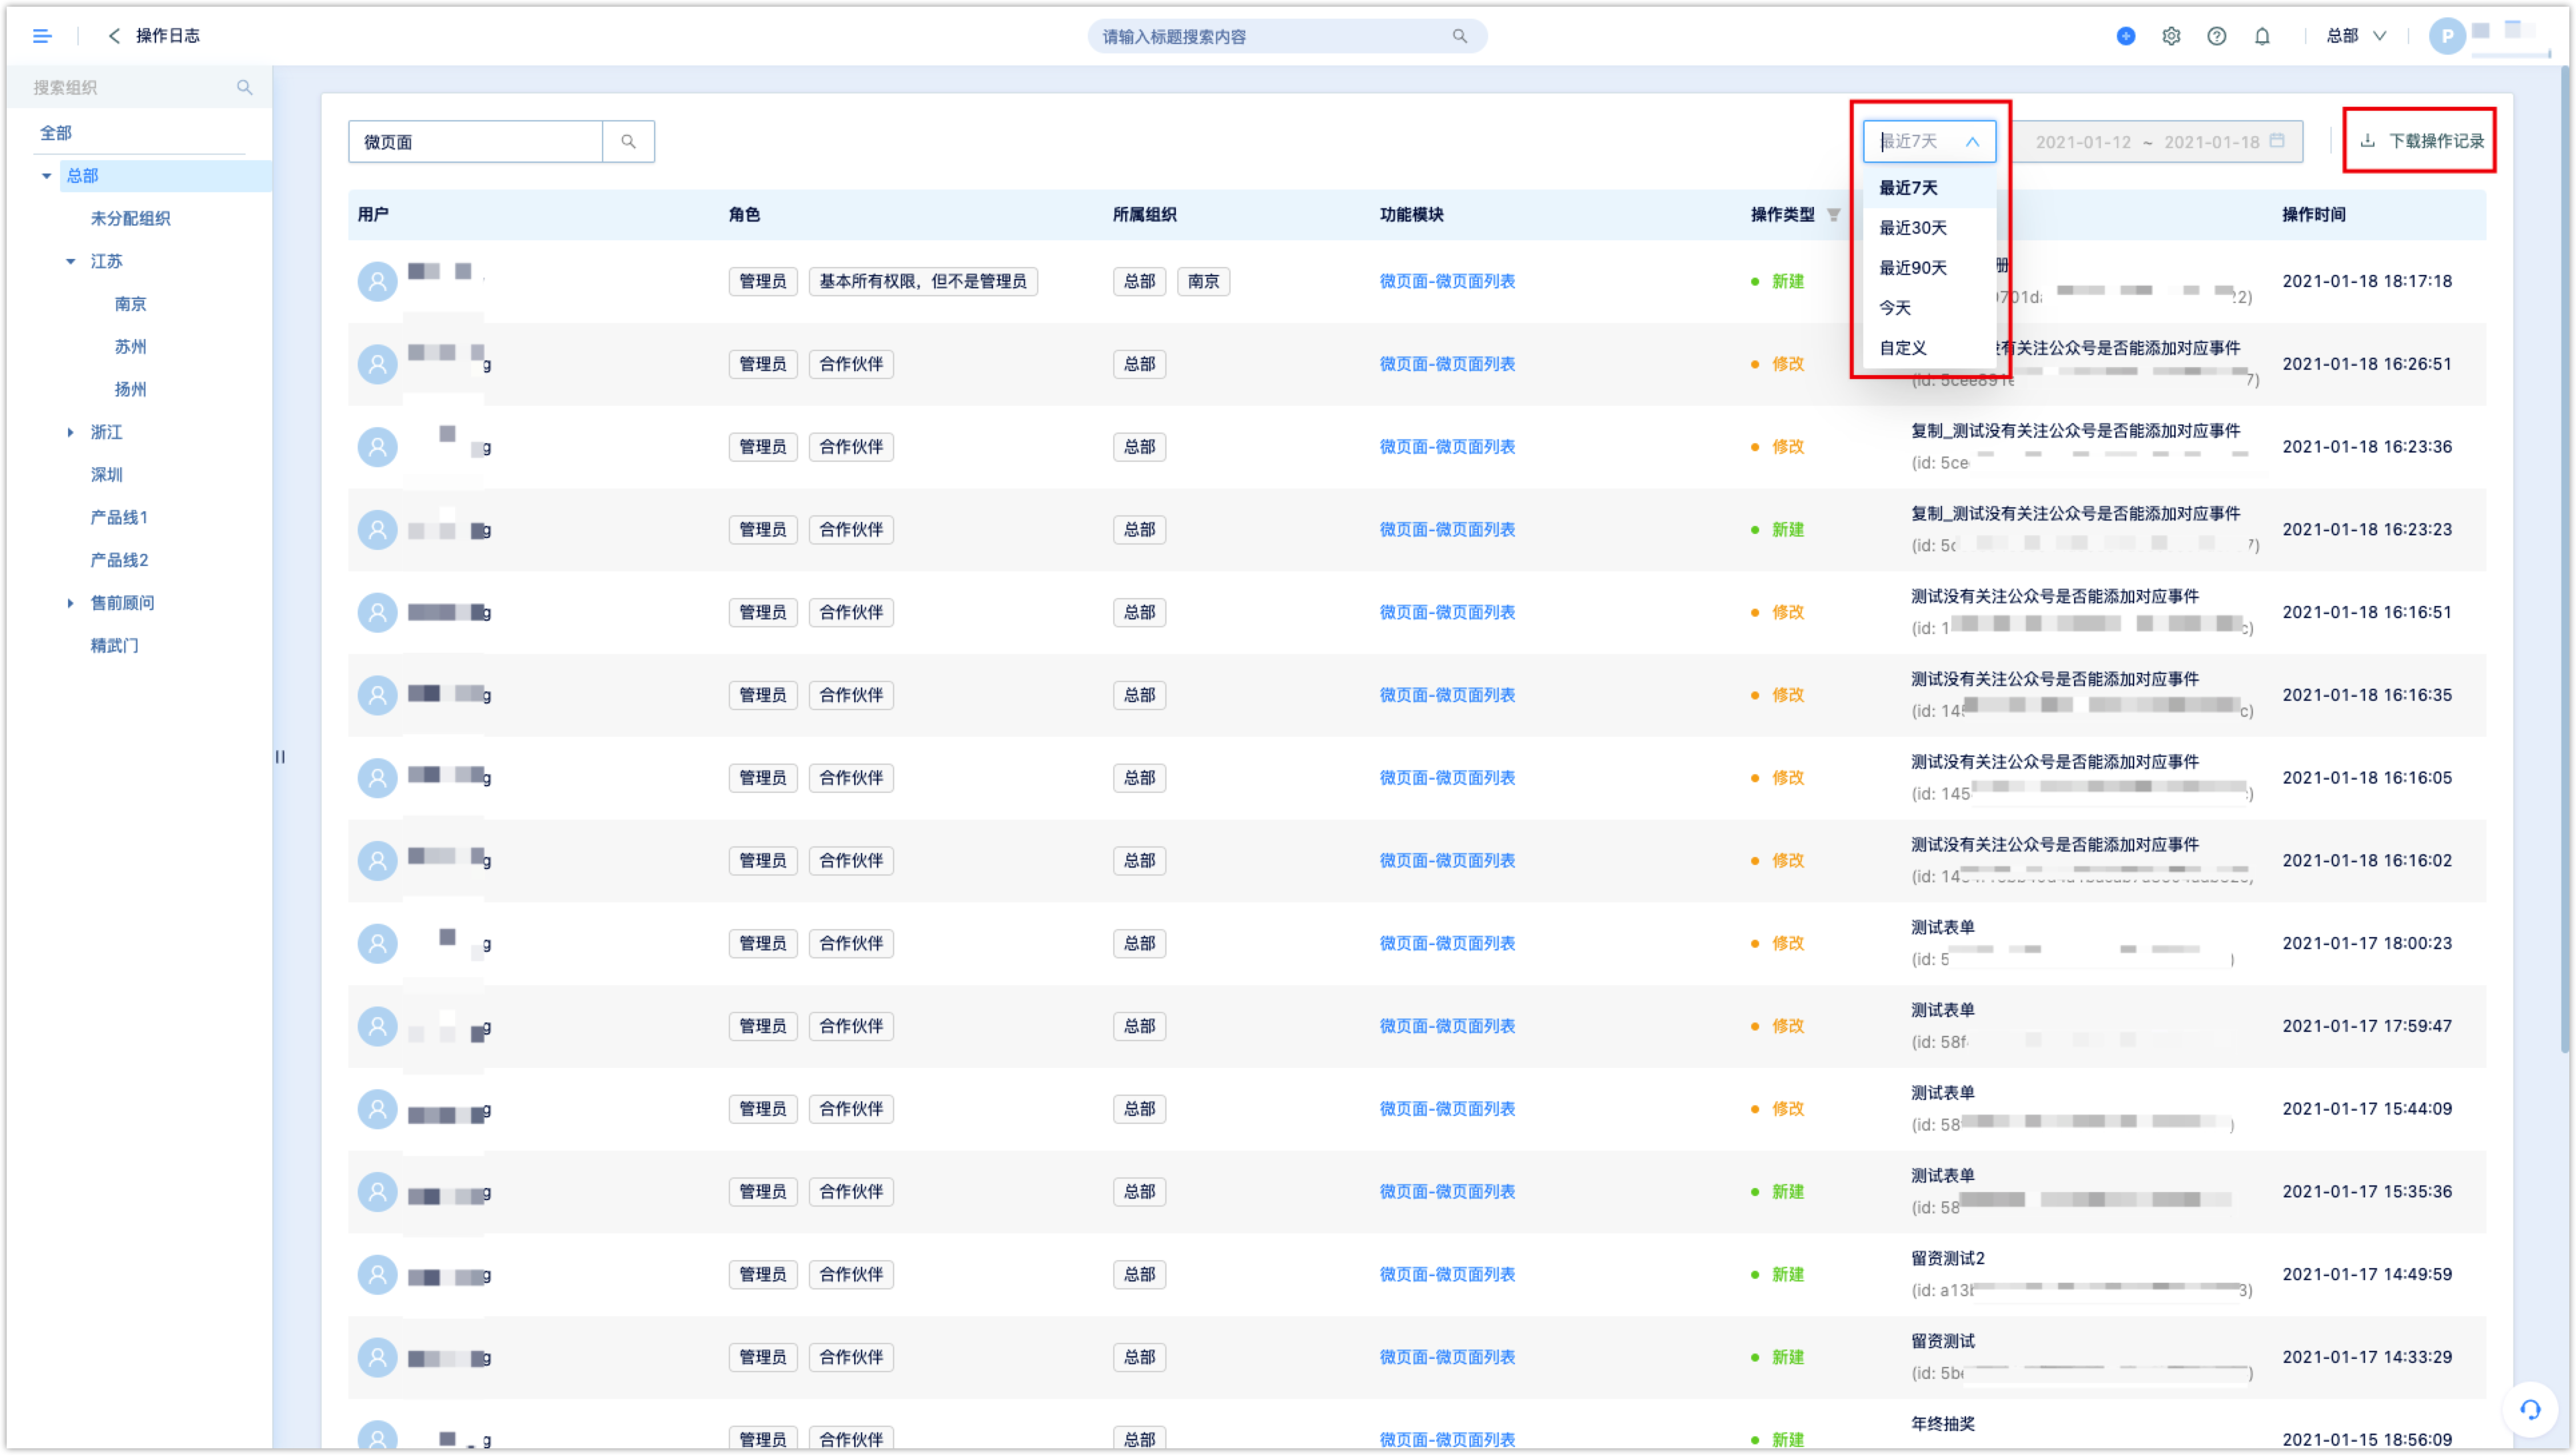Select 全部 in organization panel
The width and height of the screenshot is (2576, 1455).
click(x=56, y=133)
